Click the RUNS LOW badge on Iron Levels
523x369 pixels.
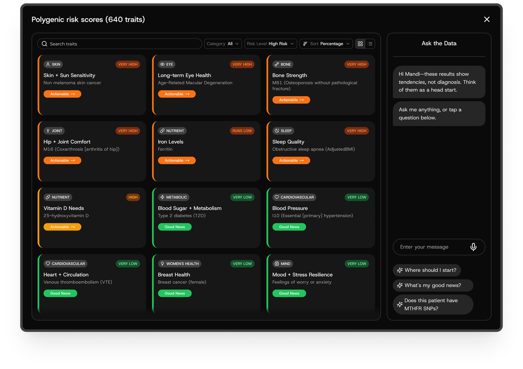coord(242,131)
